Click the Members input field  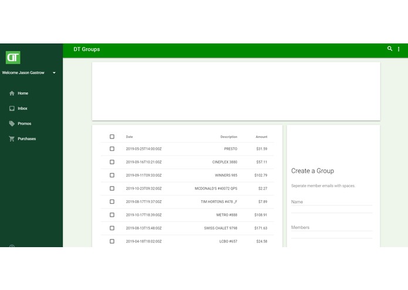(x=332, y=227)
